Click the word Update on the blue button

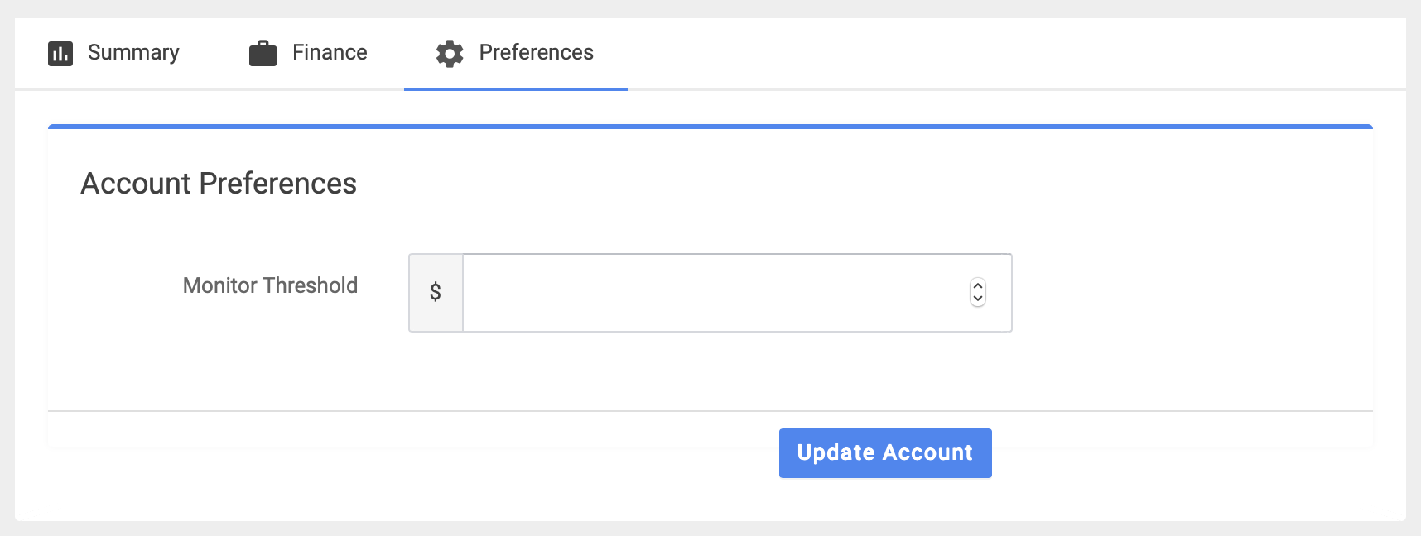click(x=836, y=452)
